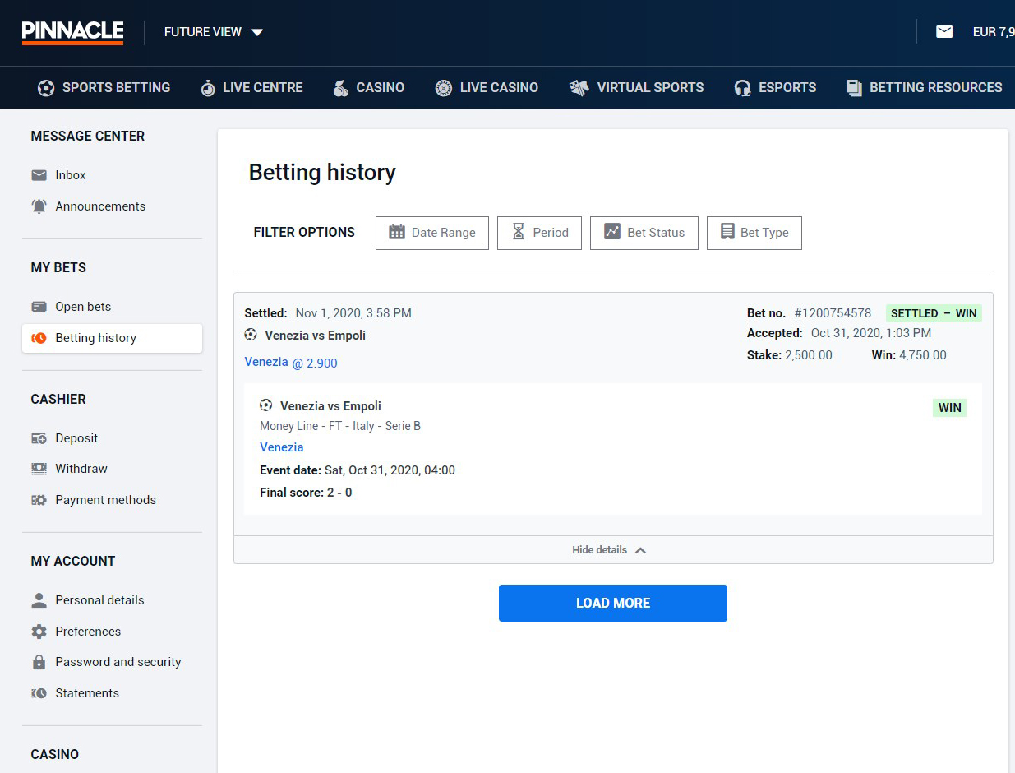Click the chips icon beside Casino

point(340,88)
